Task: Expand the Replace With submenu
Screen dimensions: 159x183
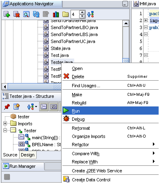Action: 110,162
